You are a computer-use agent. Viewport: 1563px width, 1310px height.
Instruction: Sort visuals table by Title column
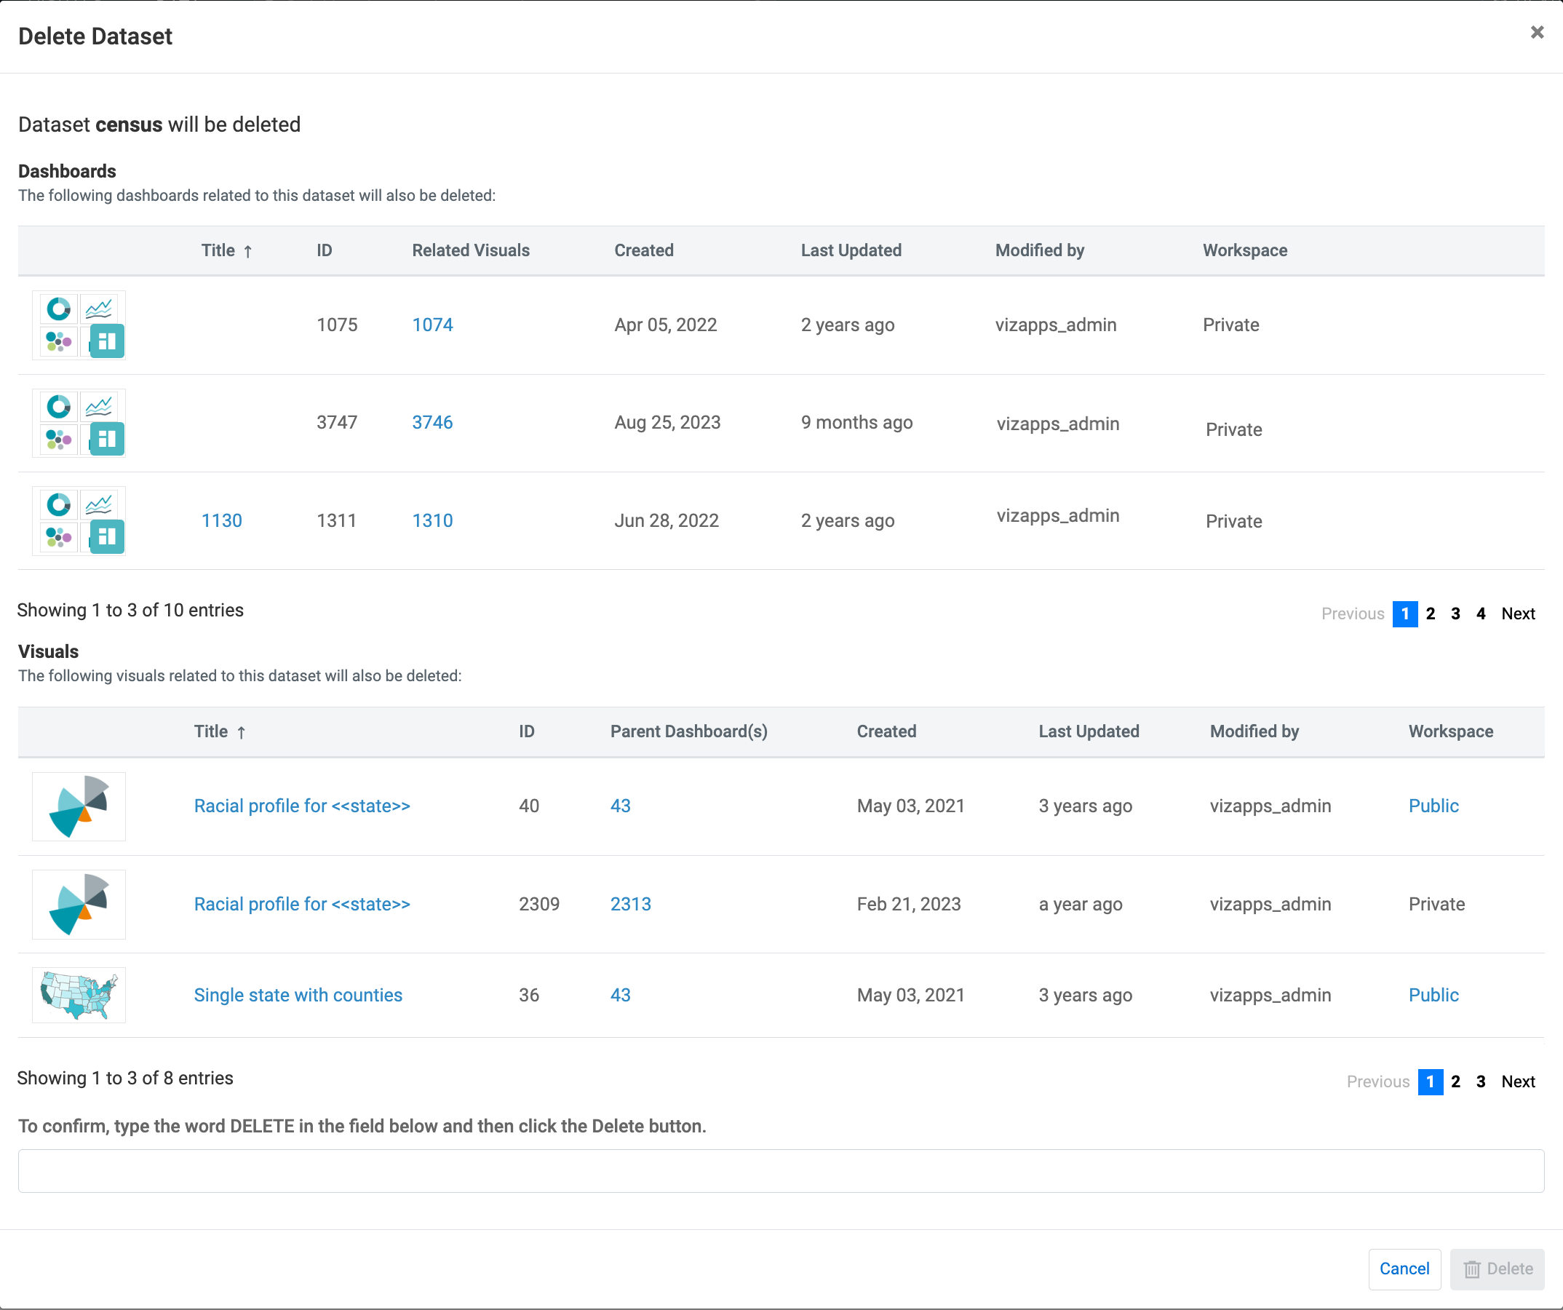pos(220,731)
